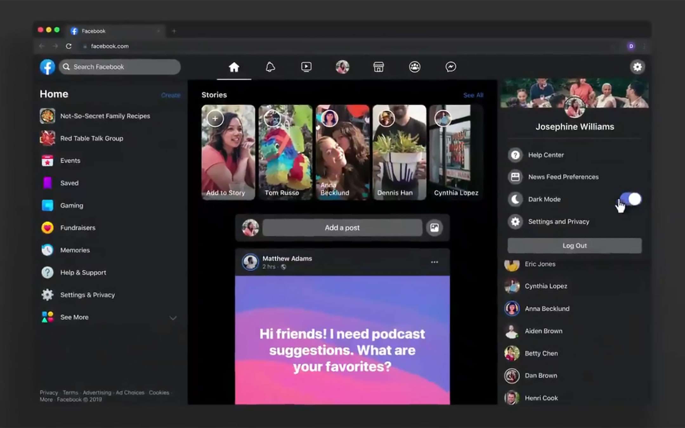
Task: Click the Create link next to Home
Action: tap(170, 95)
